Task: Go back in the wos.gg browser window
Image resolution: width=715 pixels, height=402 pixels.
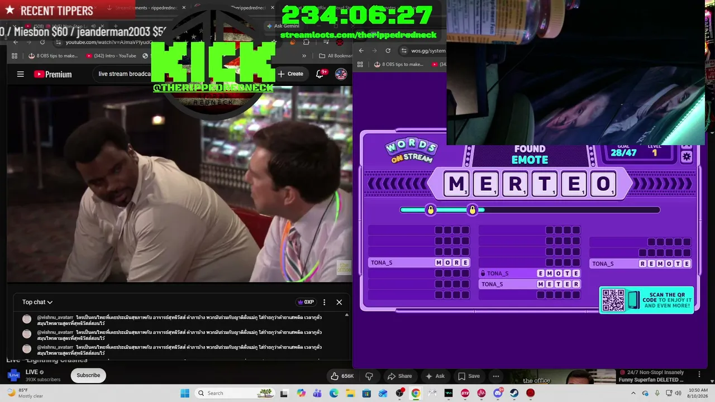Action: 361,50
